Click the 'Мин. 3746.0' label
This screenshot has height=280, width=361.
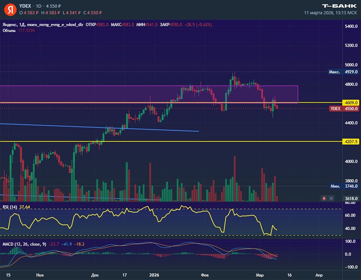point(344,186)
